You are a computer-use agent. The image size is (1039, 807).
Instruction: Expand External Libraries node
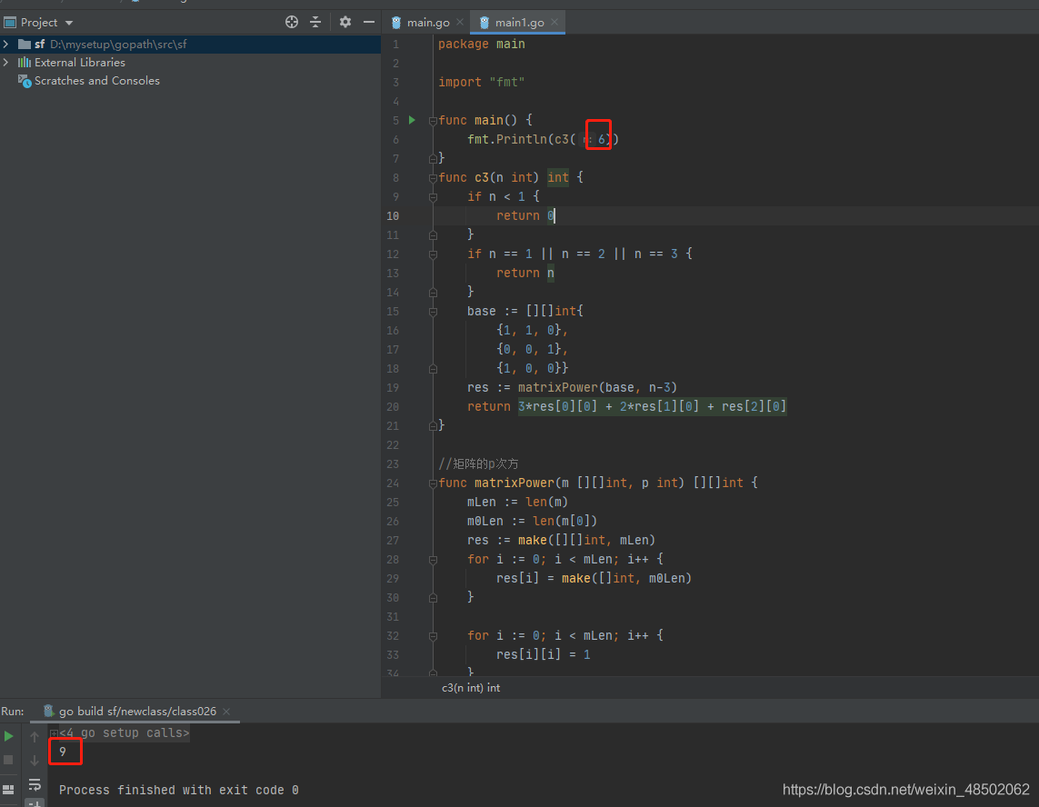6,63
